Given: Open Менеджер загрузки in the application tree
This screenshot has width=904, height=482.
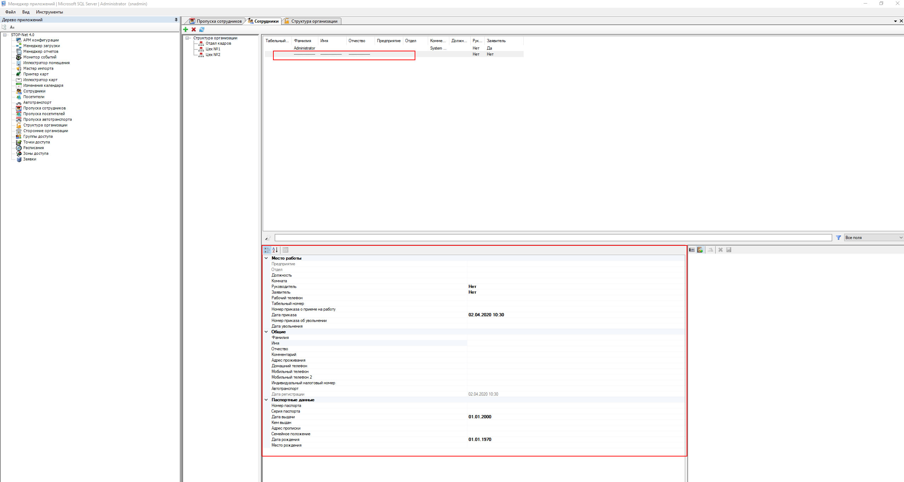Looking at the screenshot, I should (x=41, y=46).
